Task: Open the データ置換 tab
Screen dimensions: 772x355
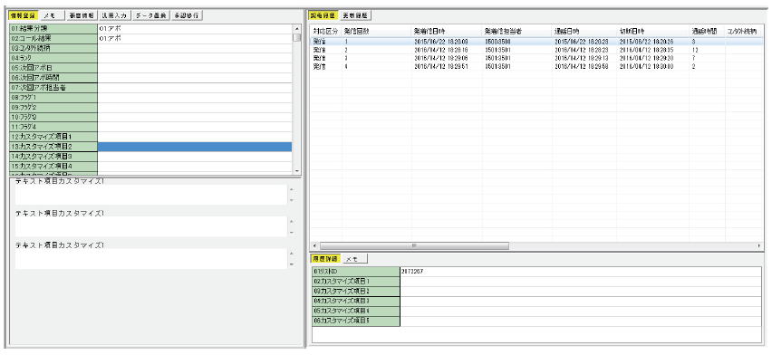Action: pos(150,15)
